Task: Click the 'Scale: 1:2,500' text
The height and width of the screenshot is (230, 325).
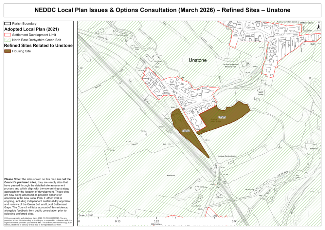Action: (86, 215)
